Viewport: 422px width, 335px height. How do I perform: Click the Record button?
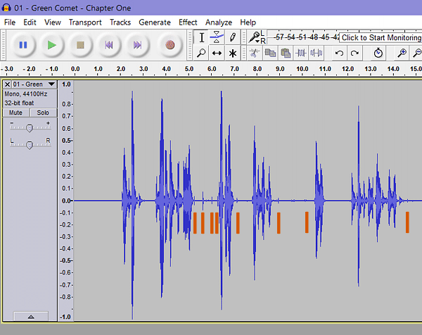(x=170, y=45)
